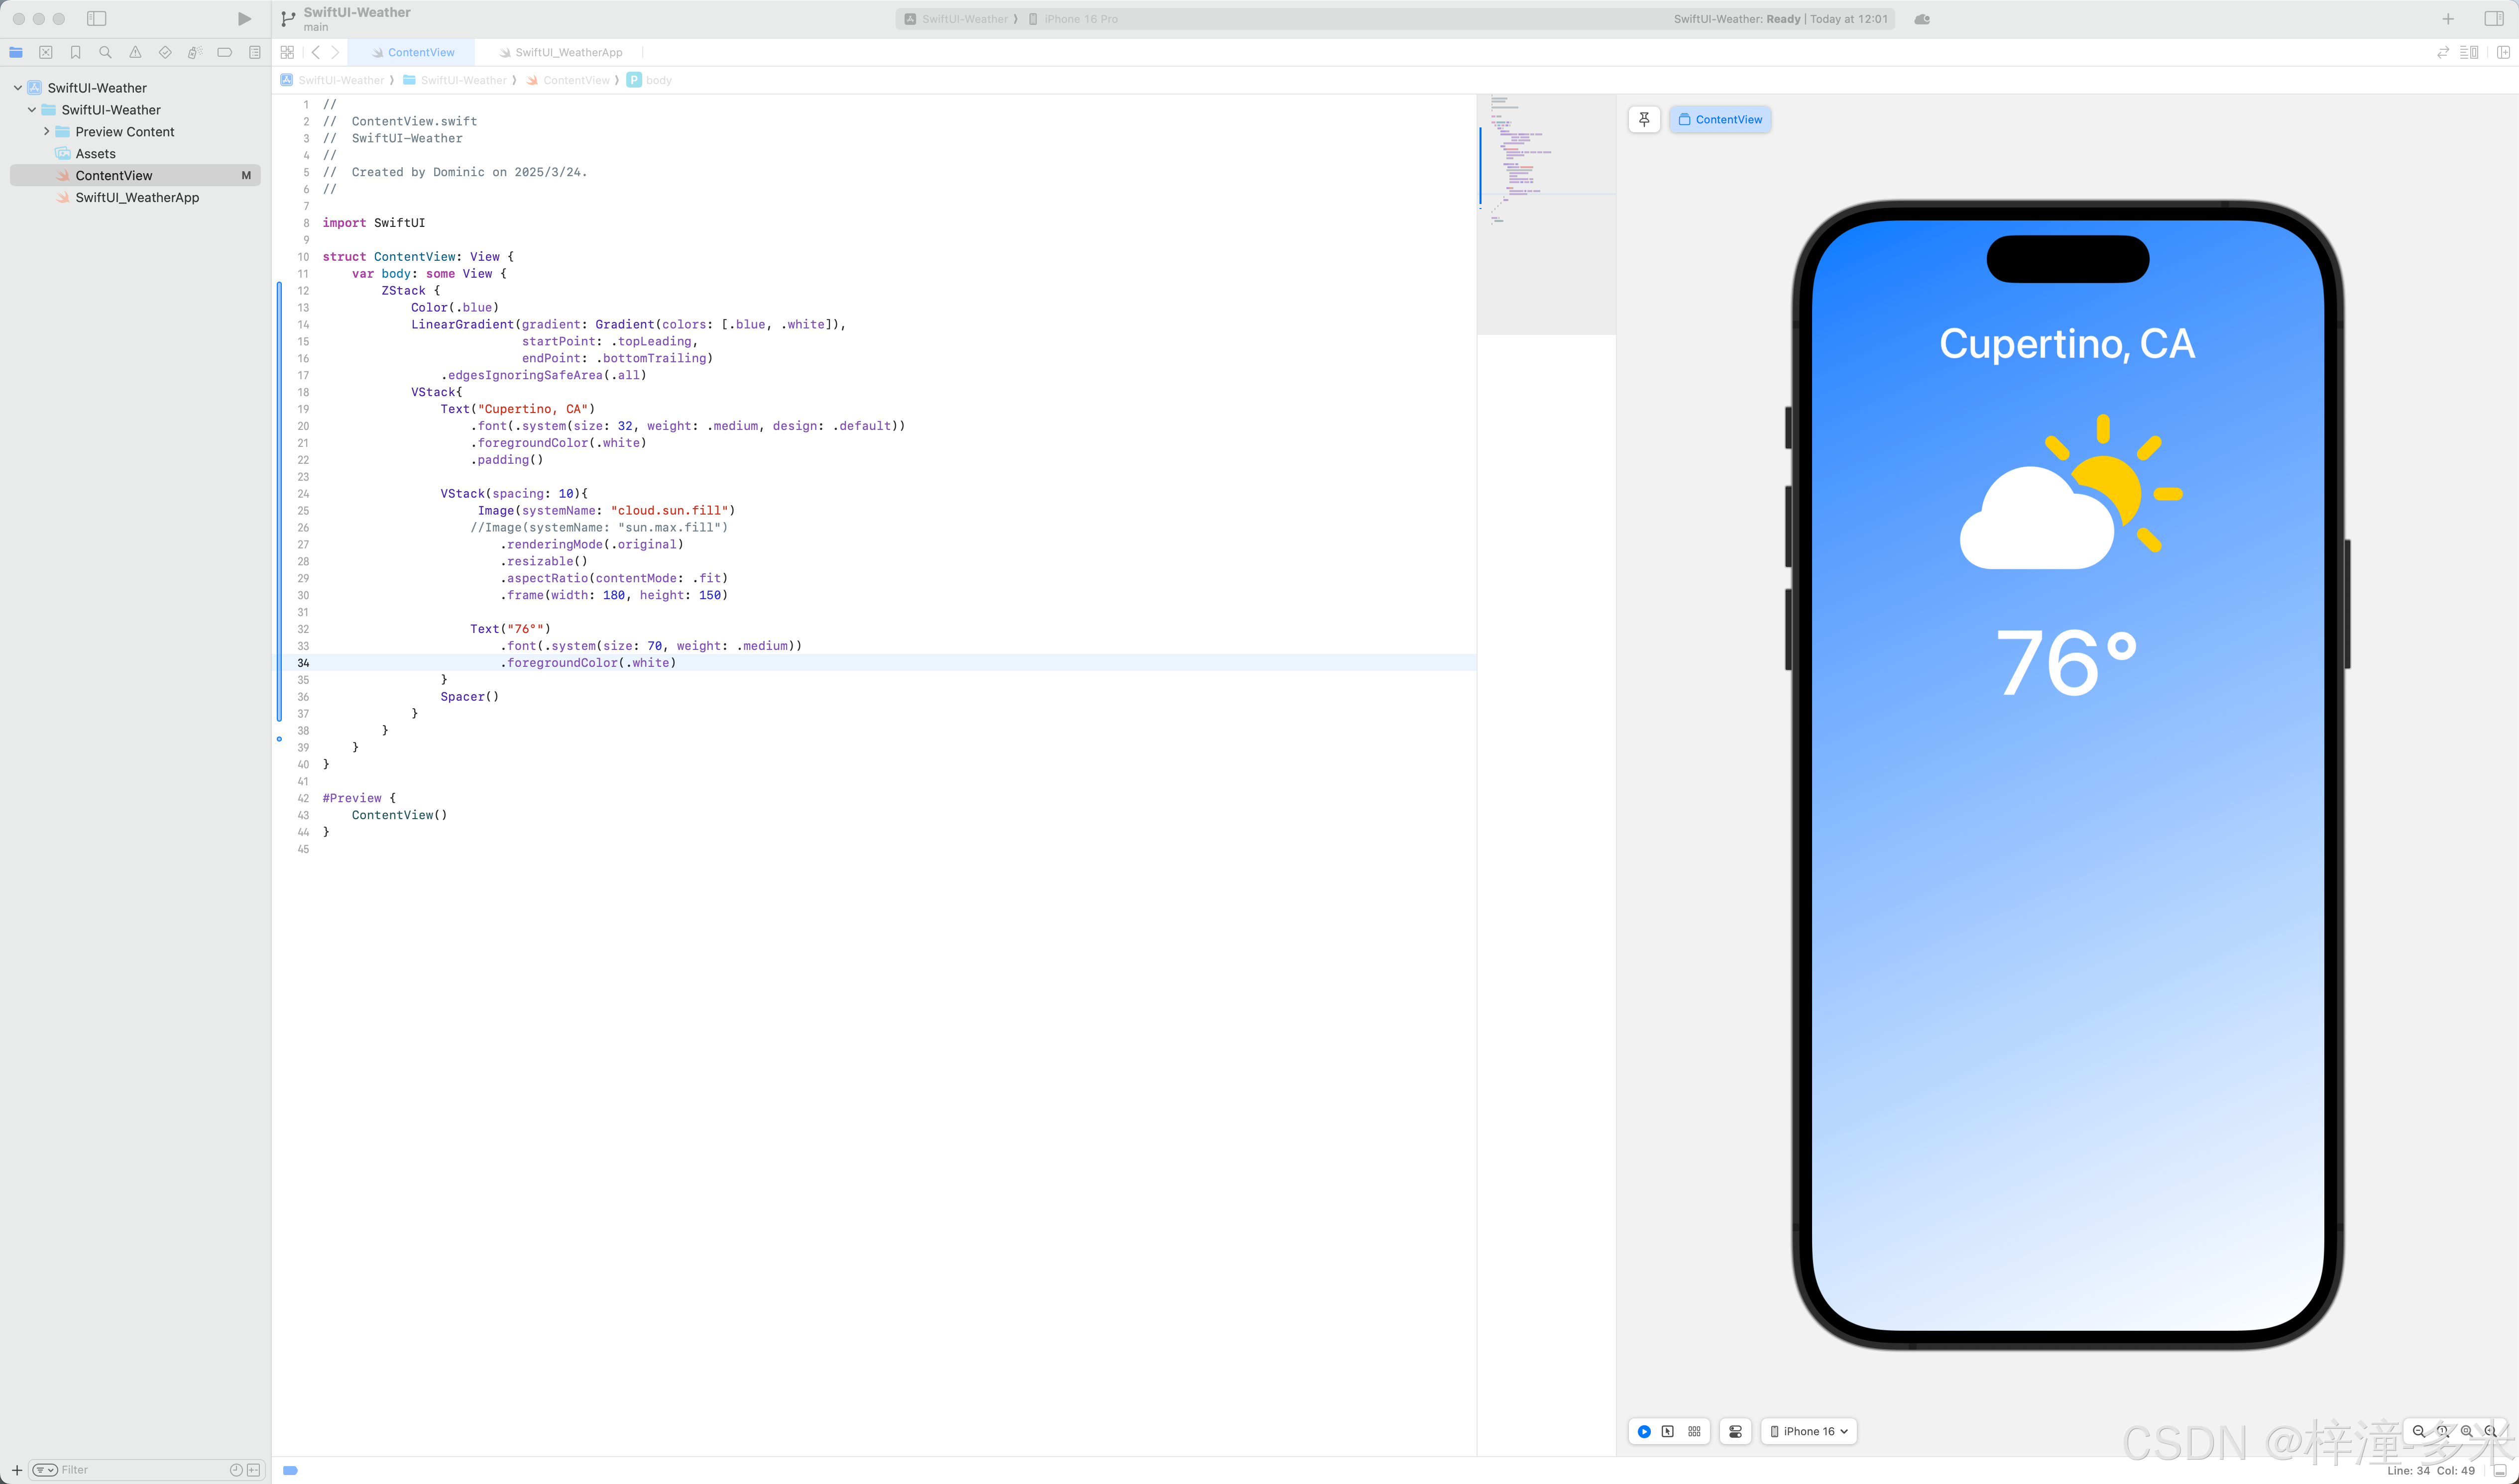The image size is (2519, 1484).
Task: Toggle the right inspector panel
Action: click(x=2493, y=19)
